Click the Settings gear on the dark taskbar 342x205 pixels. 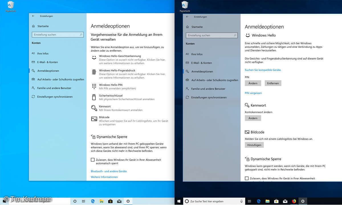coord(303,201)
